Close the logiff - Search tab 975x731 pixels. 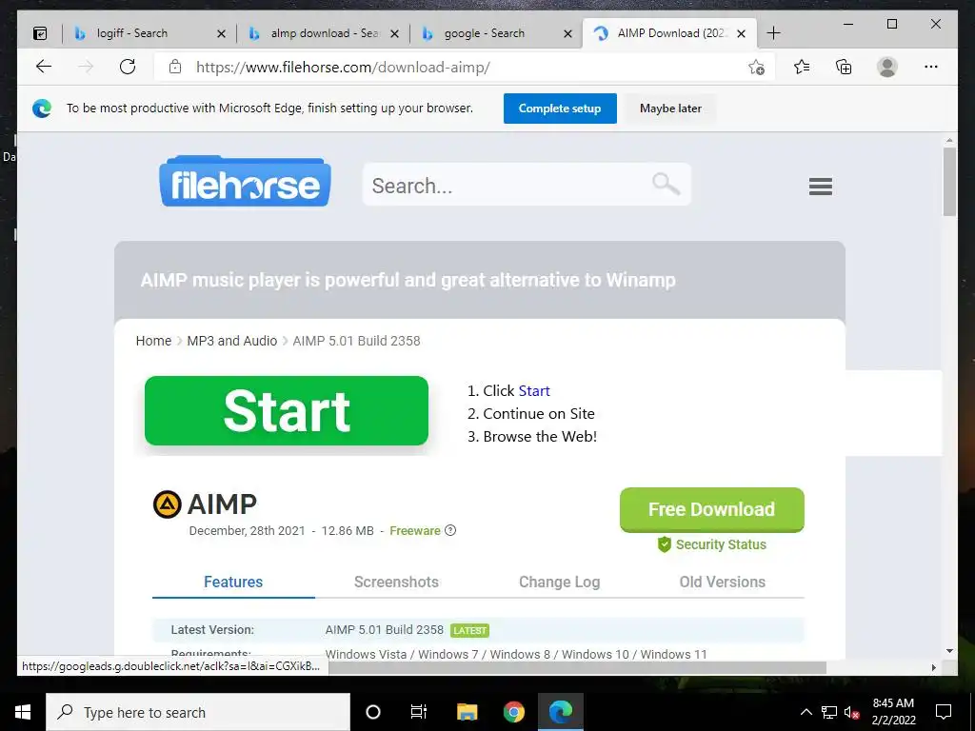pyautogui.click(x=221, y=33)
